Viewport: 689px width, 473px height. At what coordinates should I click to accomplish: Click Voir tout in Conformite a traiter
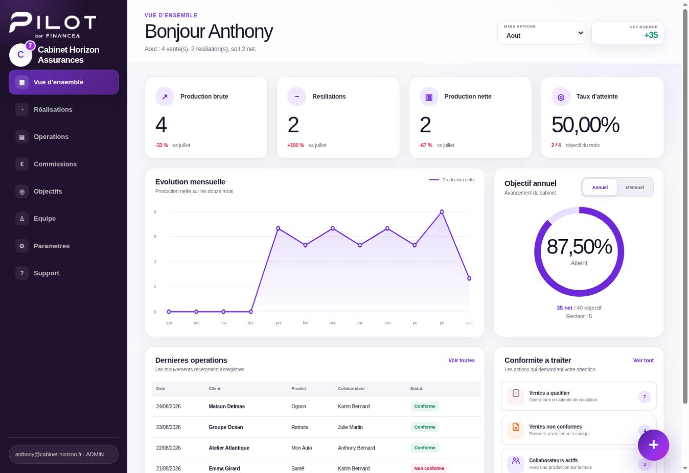click(643, 361)
